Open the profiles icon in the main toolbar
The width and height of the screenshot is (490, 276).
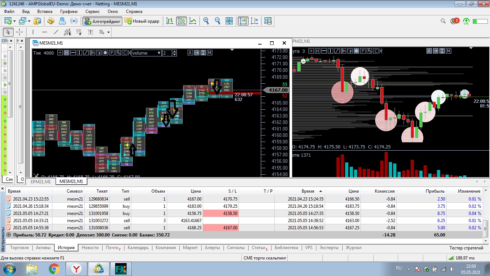point(23,21)
